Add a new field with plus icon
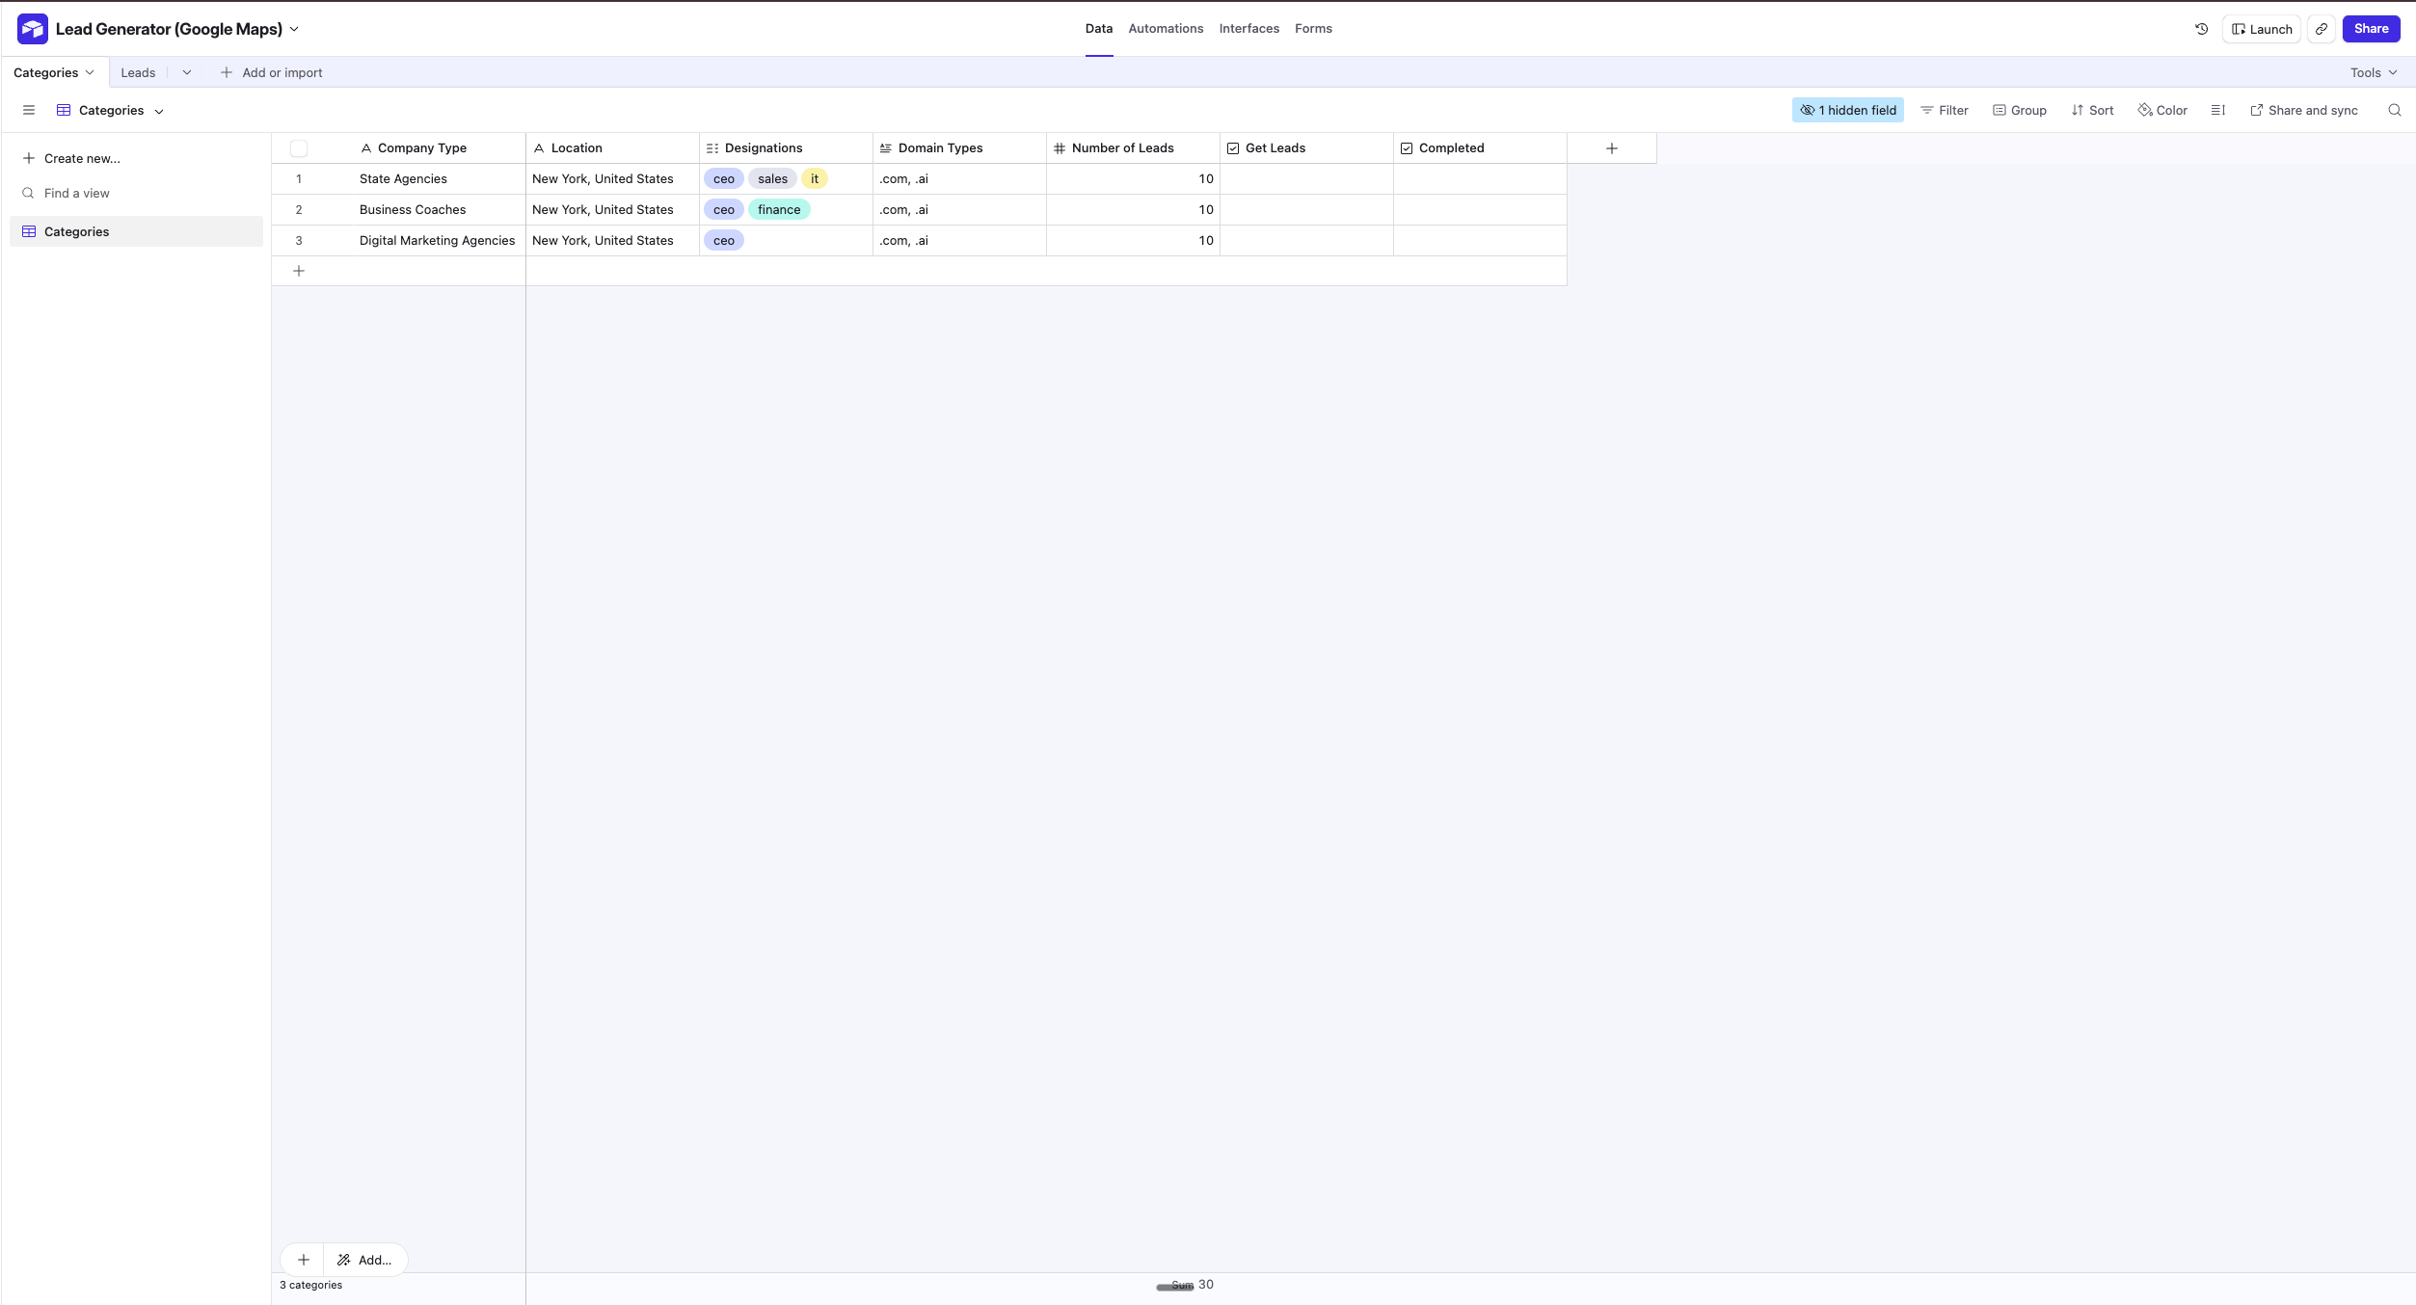The image size is (2416, 1305). pyautogui.click(x=1611, y=148)
